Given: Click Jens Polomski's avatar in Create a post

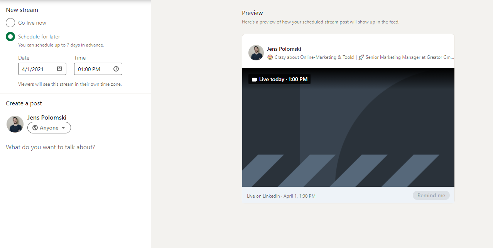Looking at the screenshot, I should pyautogui.click(x=15, y=124).
